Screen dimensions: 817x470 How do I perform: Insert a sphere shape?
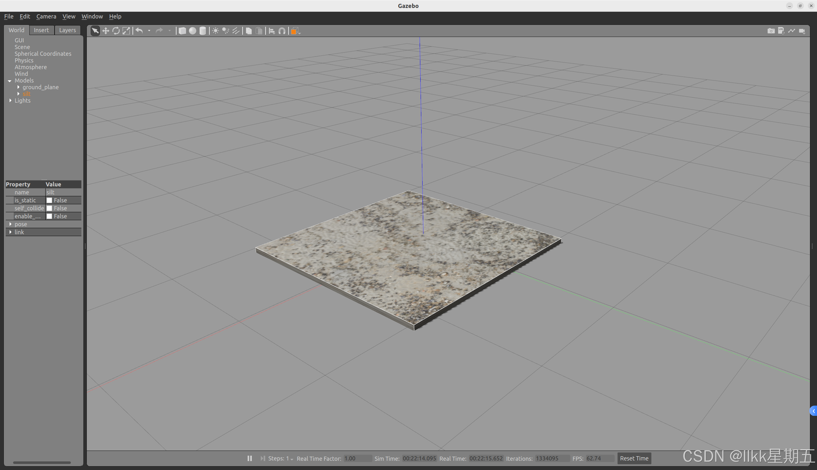tap(192, 31)
